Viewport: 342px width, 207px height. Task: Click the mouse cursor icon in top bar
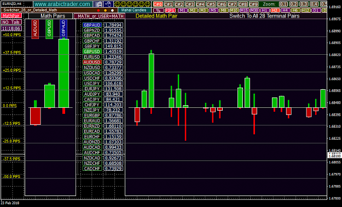coord(108,4)
